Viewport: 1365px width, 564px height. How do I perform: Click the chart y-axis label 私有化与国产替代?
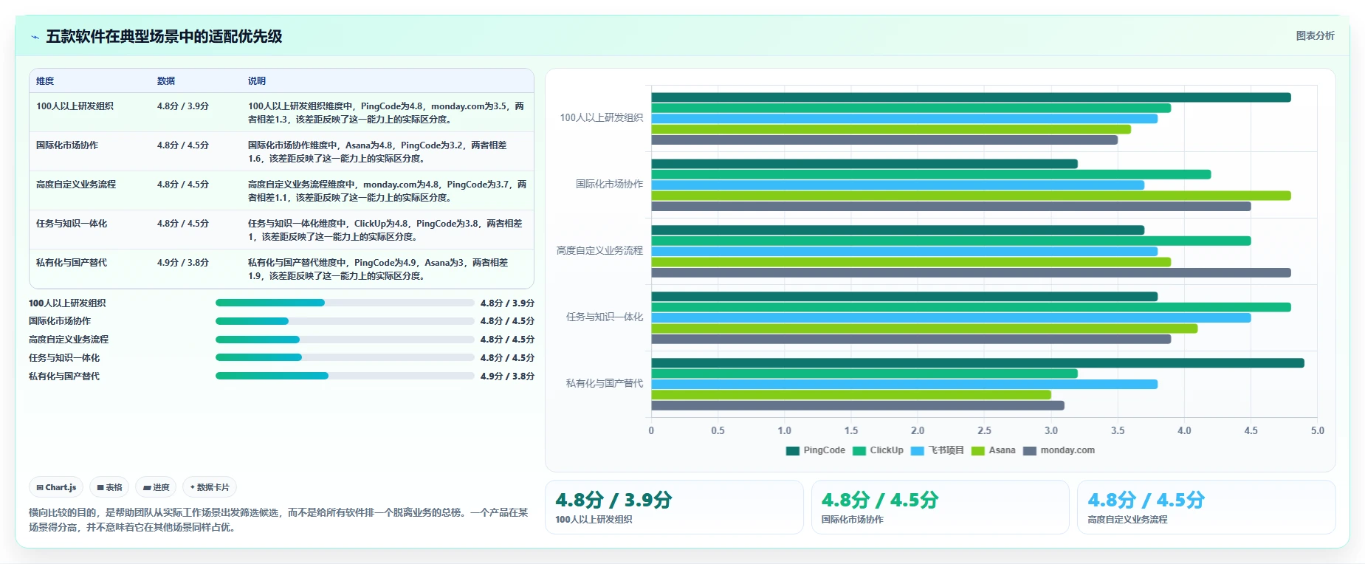604,384
